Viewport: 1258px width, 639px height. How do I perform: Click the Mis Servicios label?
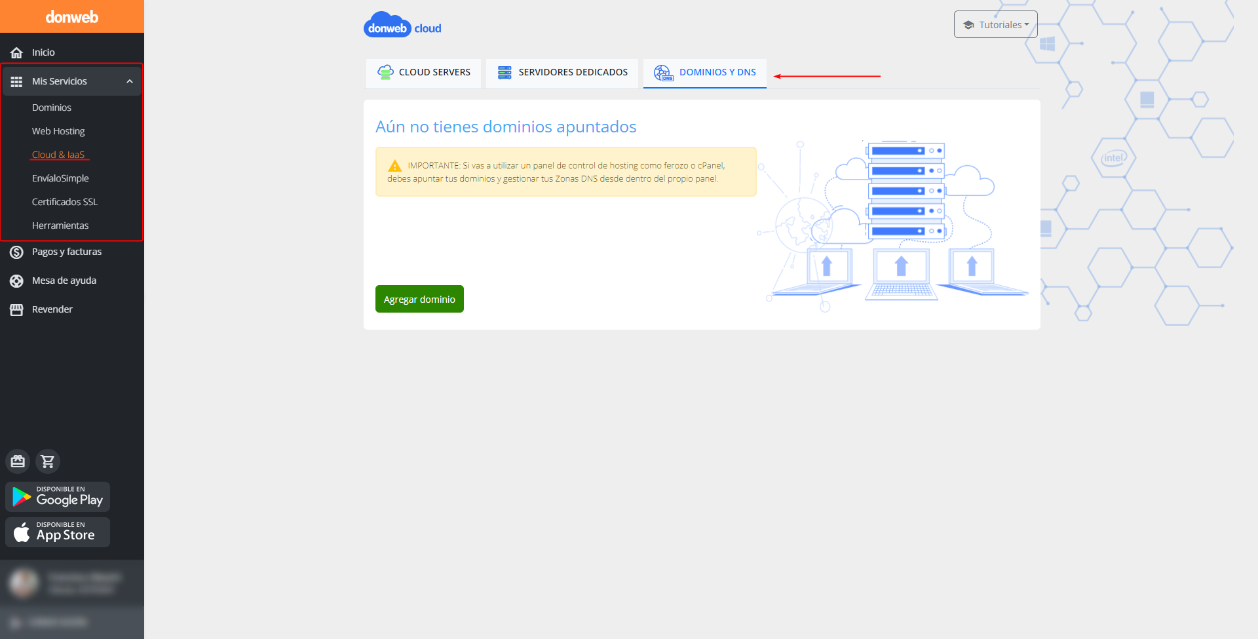coord(60,81)
